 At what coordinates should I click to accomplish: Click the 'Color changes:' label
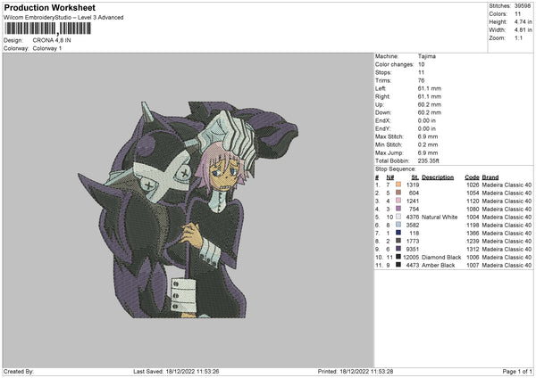point(394,64)
